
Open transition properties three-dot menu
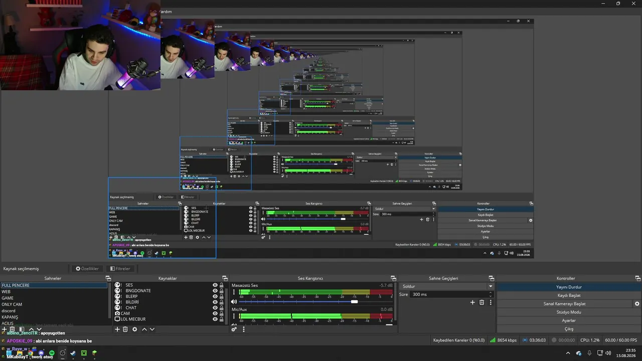(491, 302)
